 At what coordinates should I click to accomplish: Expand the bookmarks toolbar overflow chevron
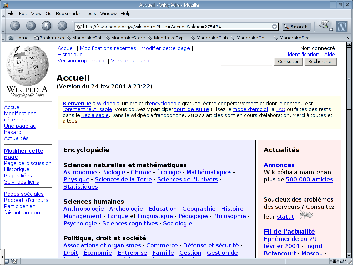pos(348,38)
